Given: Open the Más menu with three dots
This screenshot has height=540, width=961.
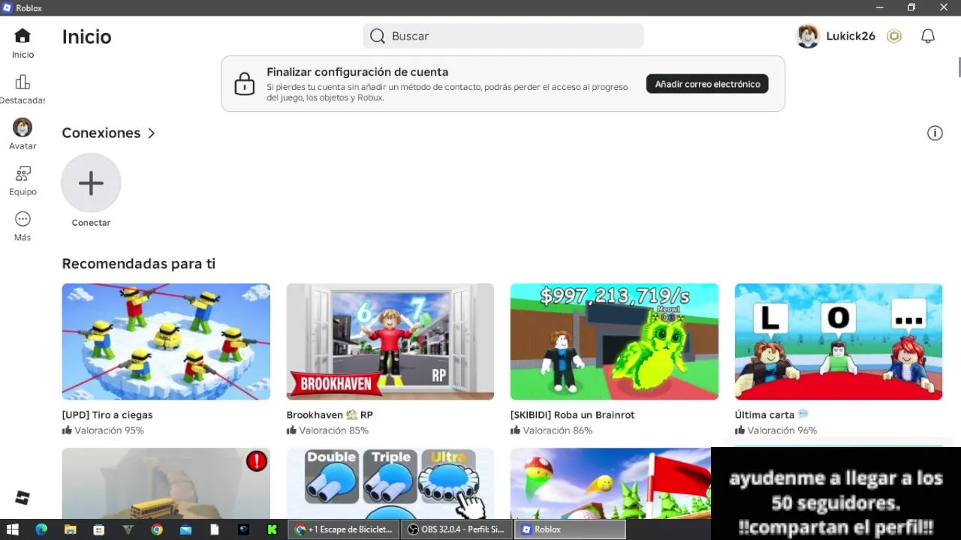Looking at the screenshot, I should tap(23, 219).
